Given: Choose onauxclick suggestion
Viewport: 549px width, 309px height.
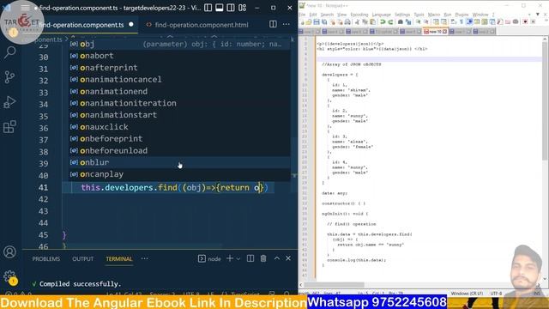Looking at the screenshot, I should point(179,127).
